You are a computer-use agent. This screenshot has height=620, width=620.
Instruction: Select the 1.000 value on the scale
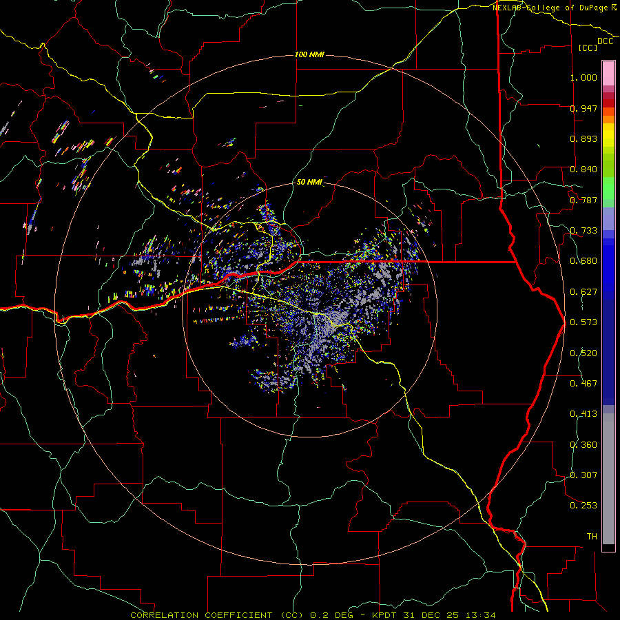(x=583, y=77)
